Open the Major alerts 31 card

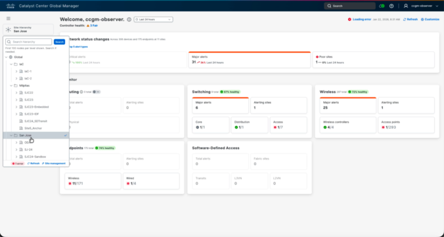coord(250,59)
